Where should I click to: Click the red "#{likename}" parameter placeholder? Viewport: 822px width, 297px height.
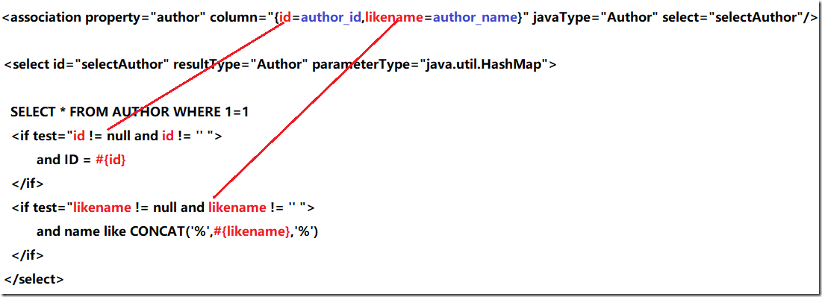pyautogui.click(x=252, y=231)
